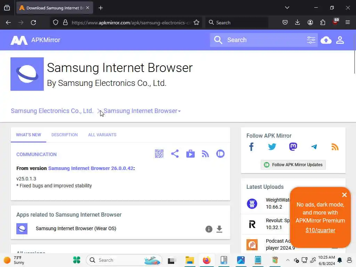Download Samsung Internet Browser (Wear OS)

[x=219, y=229]
